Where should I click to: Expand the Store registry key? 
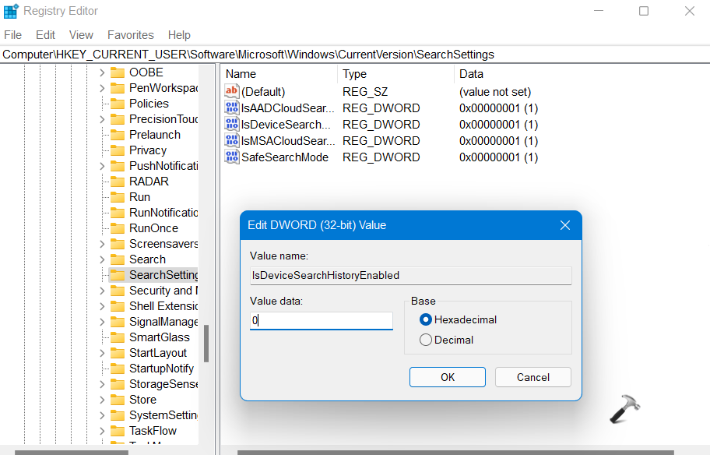tap(102, 400)
